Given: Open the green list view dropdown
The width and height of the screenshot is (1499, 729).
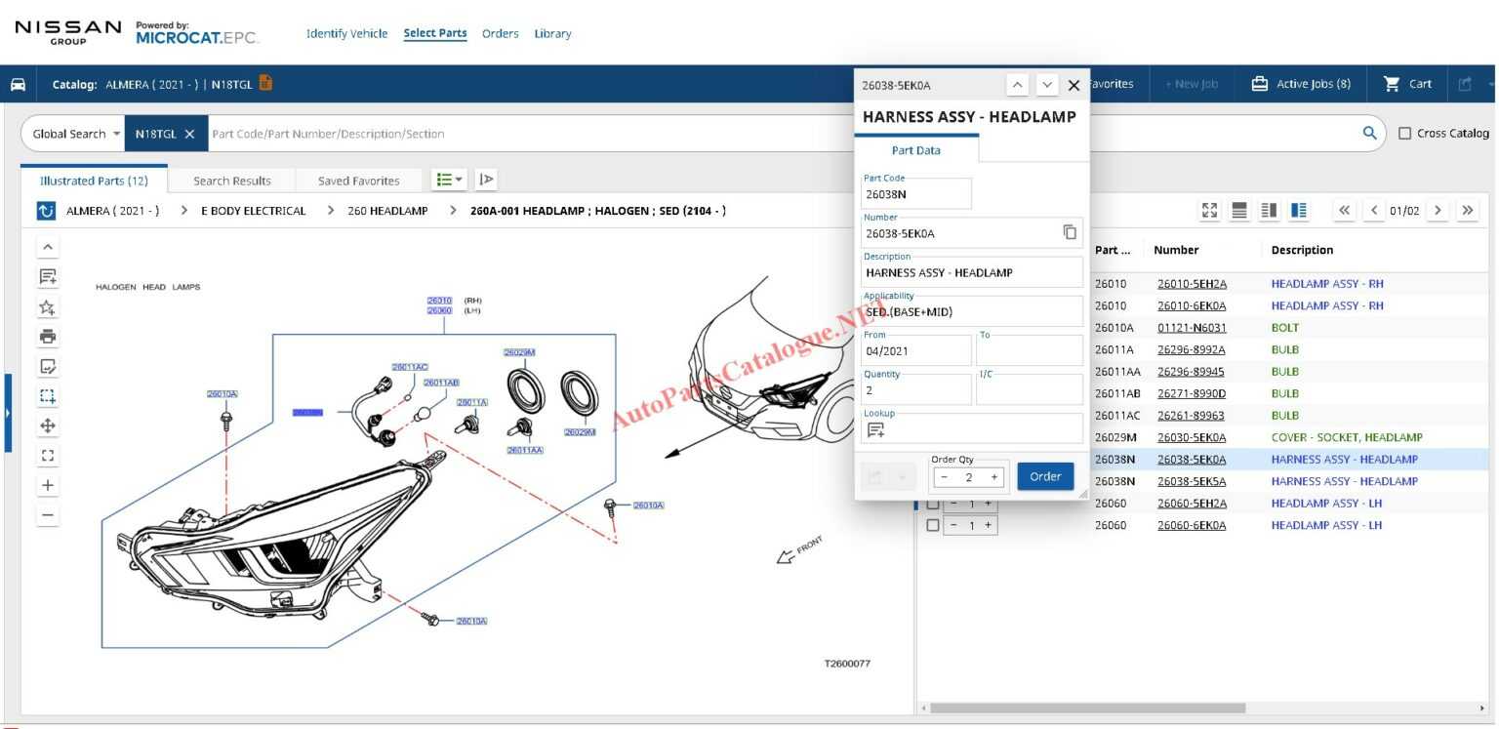Looking at the screenshot, I should pyautogui.click(x=449, y=180).
